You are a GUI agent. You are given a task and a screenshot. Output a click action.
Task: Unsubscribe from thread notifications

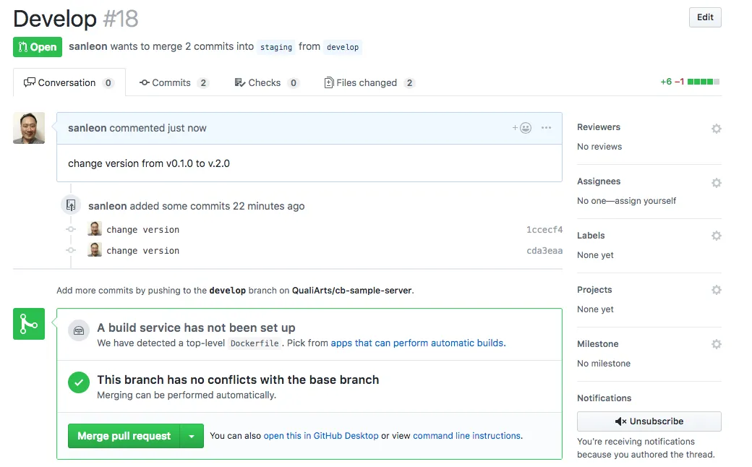(649, 421)
